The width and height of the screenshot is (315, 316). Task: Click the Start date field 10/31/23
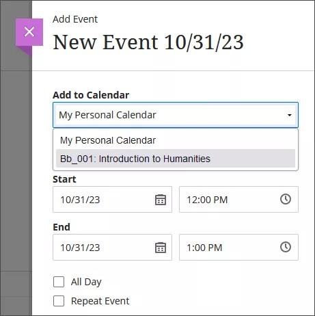point(112,200)
